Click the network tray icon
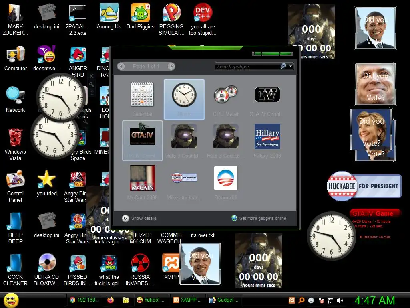Viewport: 410px width, 308px height. click(330, 300)
